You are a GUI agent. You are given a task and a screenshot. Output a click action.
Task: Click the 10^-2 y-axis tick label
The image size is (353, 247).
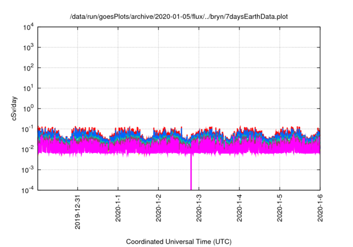[28, 149]
